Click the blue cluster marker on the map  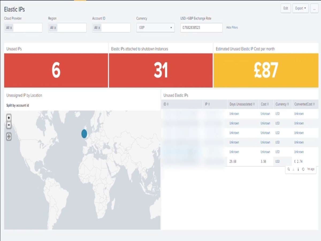point(84,133)
